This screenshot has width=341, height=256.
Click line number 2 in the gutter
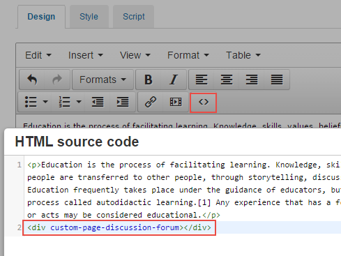20,227
